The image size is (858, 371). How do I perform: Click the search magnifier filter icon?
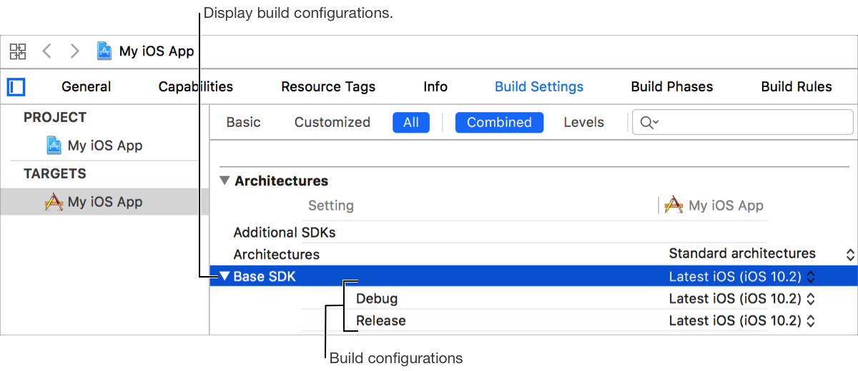[x=648, y=123]
